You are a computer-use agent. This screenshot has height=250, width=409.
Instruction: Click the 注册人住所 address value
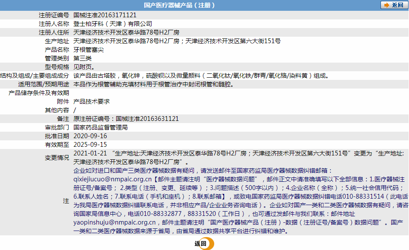(127, 32)
